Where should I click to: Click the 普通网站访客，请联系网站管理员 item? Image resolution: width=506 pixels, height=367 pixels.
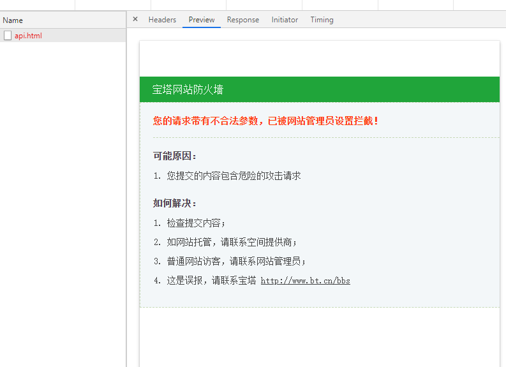pyautogui.click(x=236, y=261)
